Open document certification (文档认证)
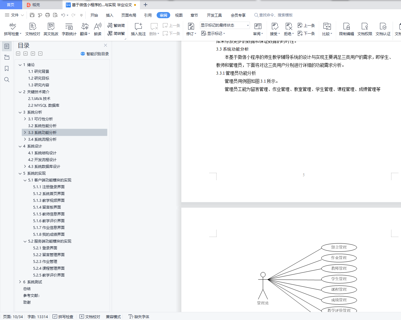This screenshot has height=320, width=401. coord(383,29)
